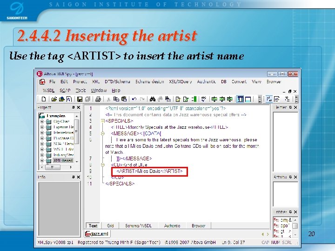Open the DTD/Schema menu
The height and width of the screenshot is (251, 335).
(117, 81)
